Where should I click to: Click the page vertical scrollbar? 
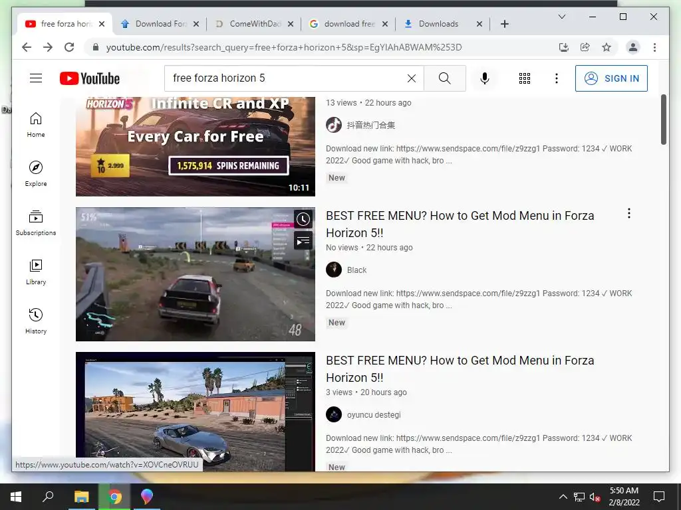click(x=663, y=120)
